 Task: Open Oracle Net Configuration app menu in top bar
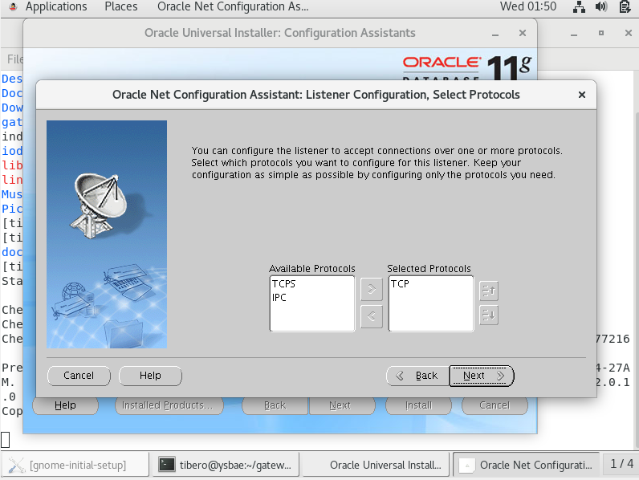(233, 6)
